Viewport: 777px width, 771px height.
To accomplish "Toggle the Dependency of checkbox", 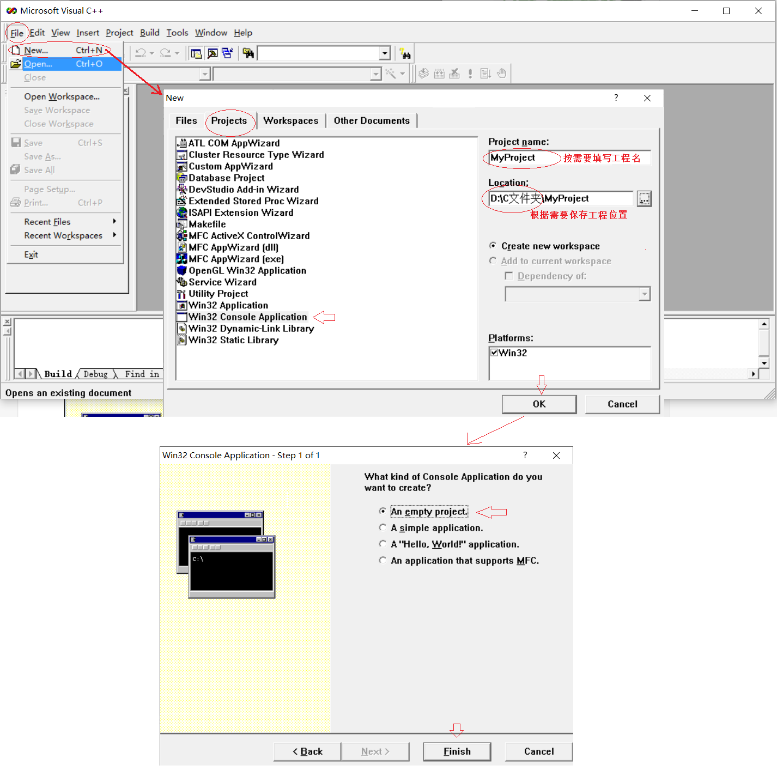I will [x=509, y=276].
